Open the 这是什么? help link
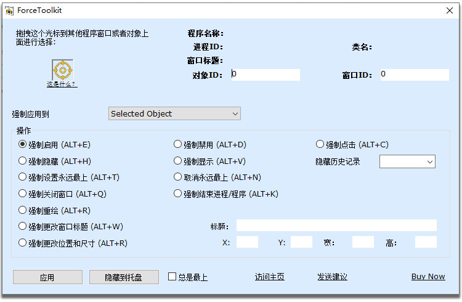 point(62,84)
